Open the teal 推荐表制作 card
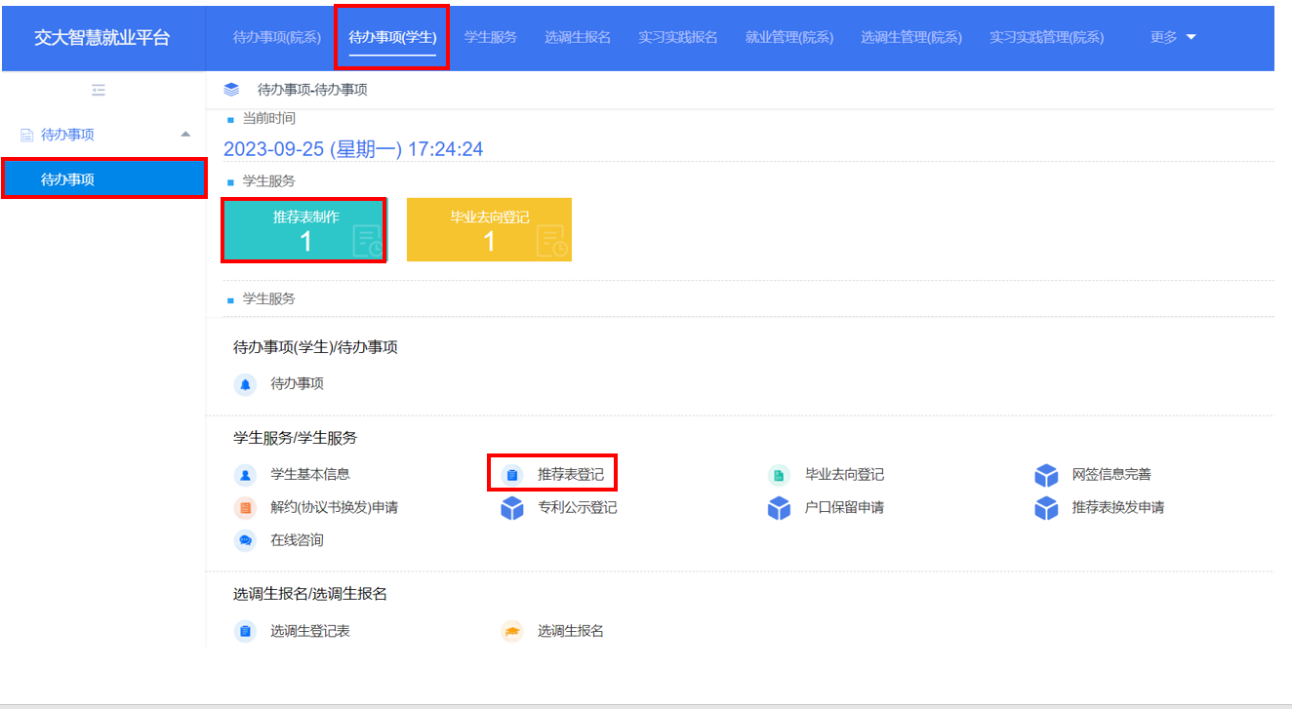Screen dimensions: 1292x709 tap(303, 229)
